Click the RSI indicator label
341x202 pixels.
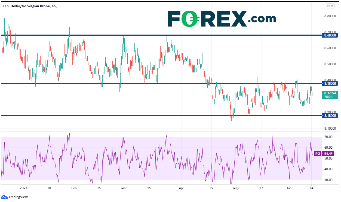pyautogui.click(x=317, y=154)
